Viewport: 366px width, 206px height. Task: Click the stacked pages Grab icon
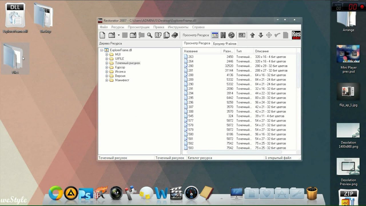click(x=166, y=35)
